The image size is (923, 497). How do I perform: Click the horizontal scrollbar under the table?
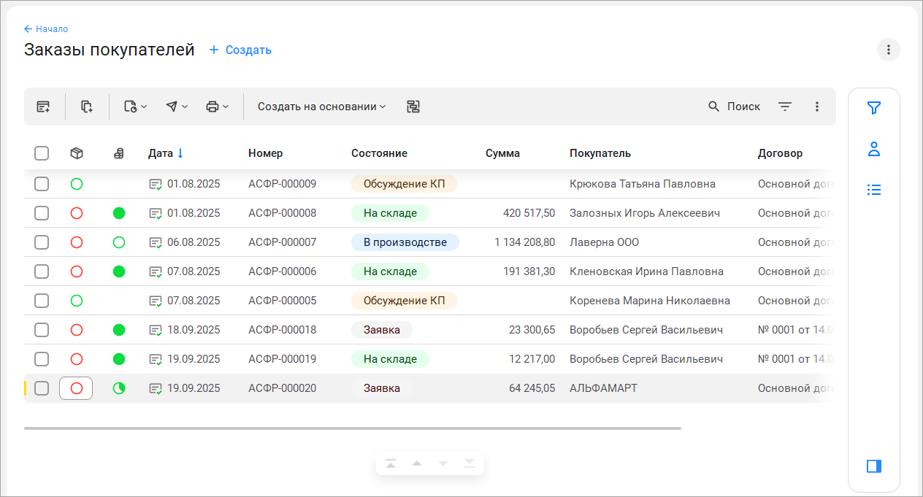[x=352, y=428]
